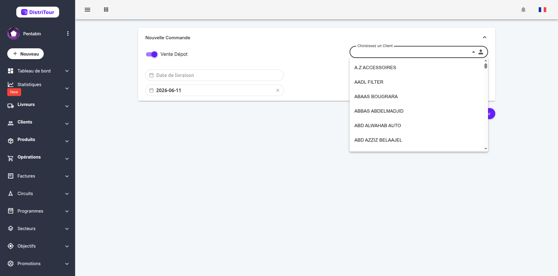Open Pentabin profile three-dot menu

point(68,34)
